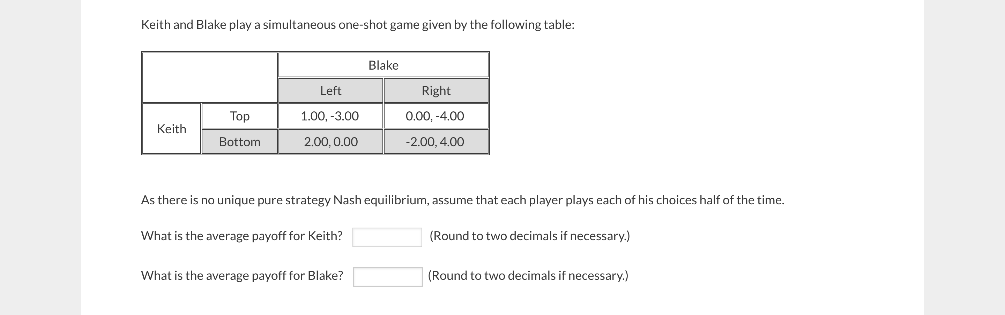The height and width of the screenshot is (315, 1005).
Task: Click the Right column header
Action: 436,90
